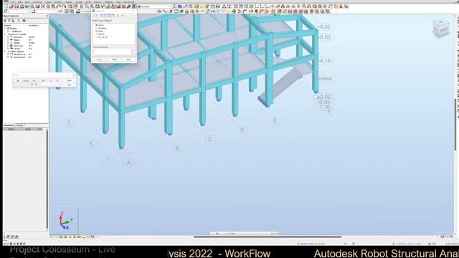Click the second magnifier zoom icon
459x258 pixels.
(92, 6)
